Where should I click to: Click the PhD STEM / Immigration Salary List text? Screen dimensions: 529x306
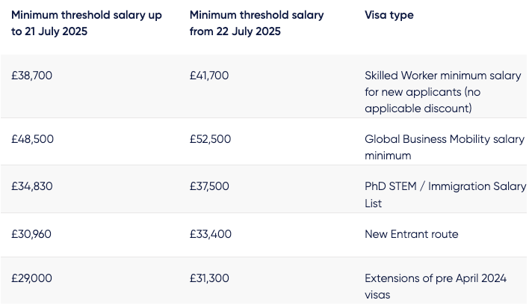(x=445, y=195)
